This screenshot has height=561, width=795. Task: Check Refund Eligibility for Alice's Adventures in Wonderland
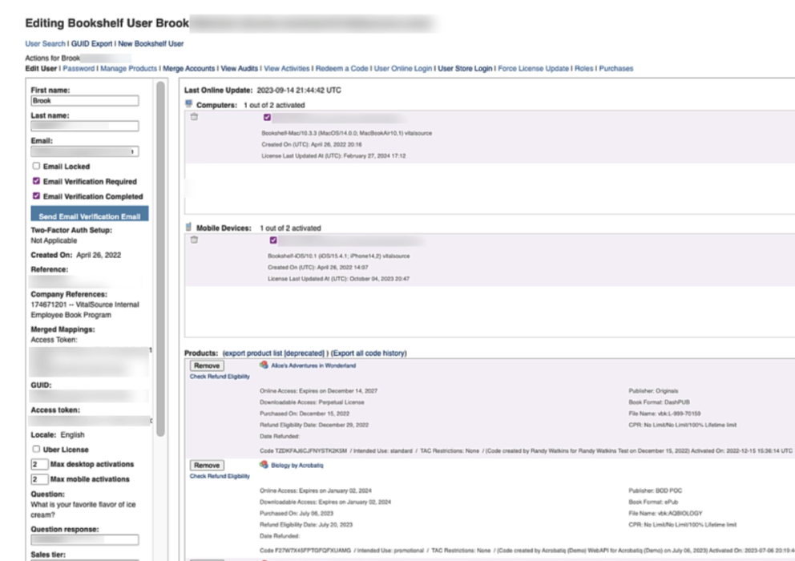pyautogui.click(x=220, y=377)
